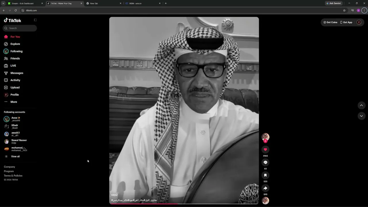This screenshot has width=368, height=207.
Task: Reload the page with the refresh icon
Action: tap(16, 10)
